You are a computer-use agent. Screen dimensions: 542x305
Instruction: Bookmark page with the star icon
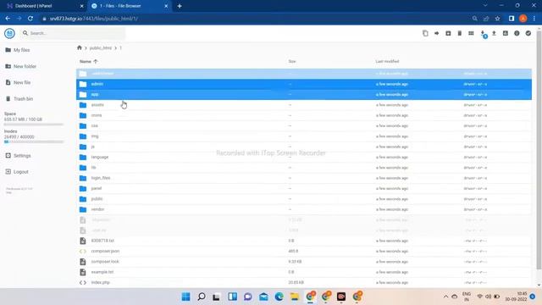[x=497, y=19]
